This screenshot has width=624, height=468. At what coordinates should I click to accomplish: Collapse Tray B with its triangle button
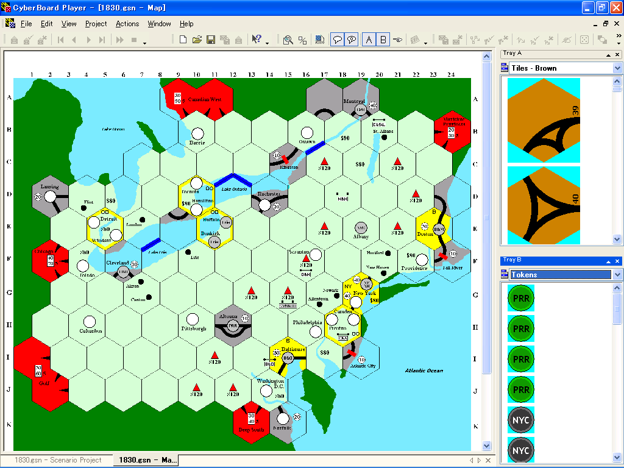[608, 261]
